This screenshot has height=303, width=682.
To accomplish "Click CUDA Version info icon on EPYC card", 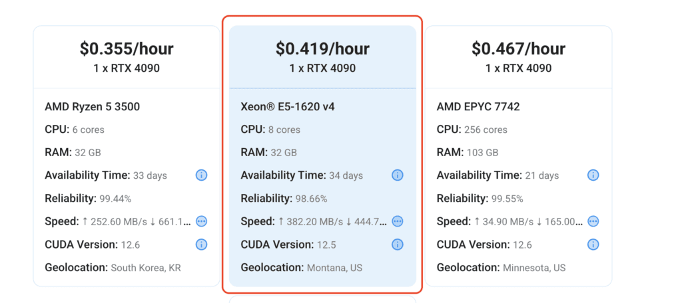I will (x=593, y=245).
